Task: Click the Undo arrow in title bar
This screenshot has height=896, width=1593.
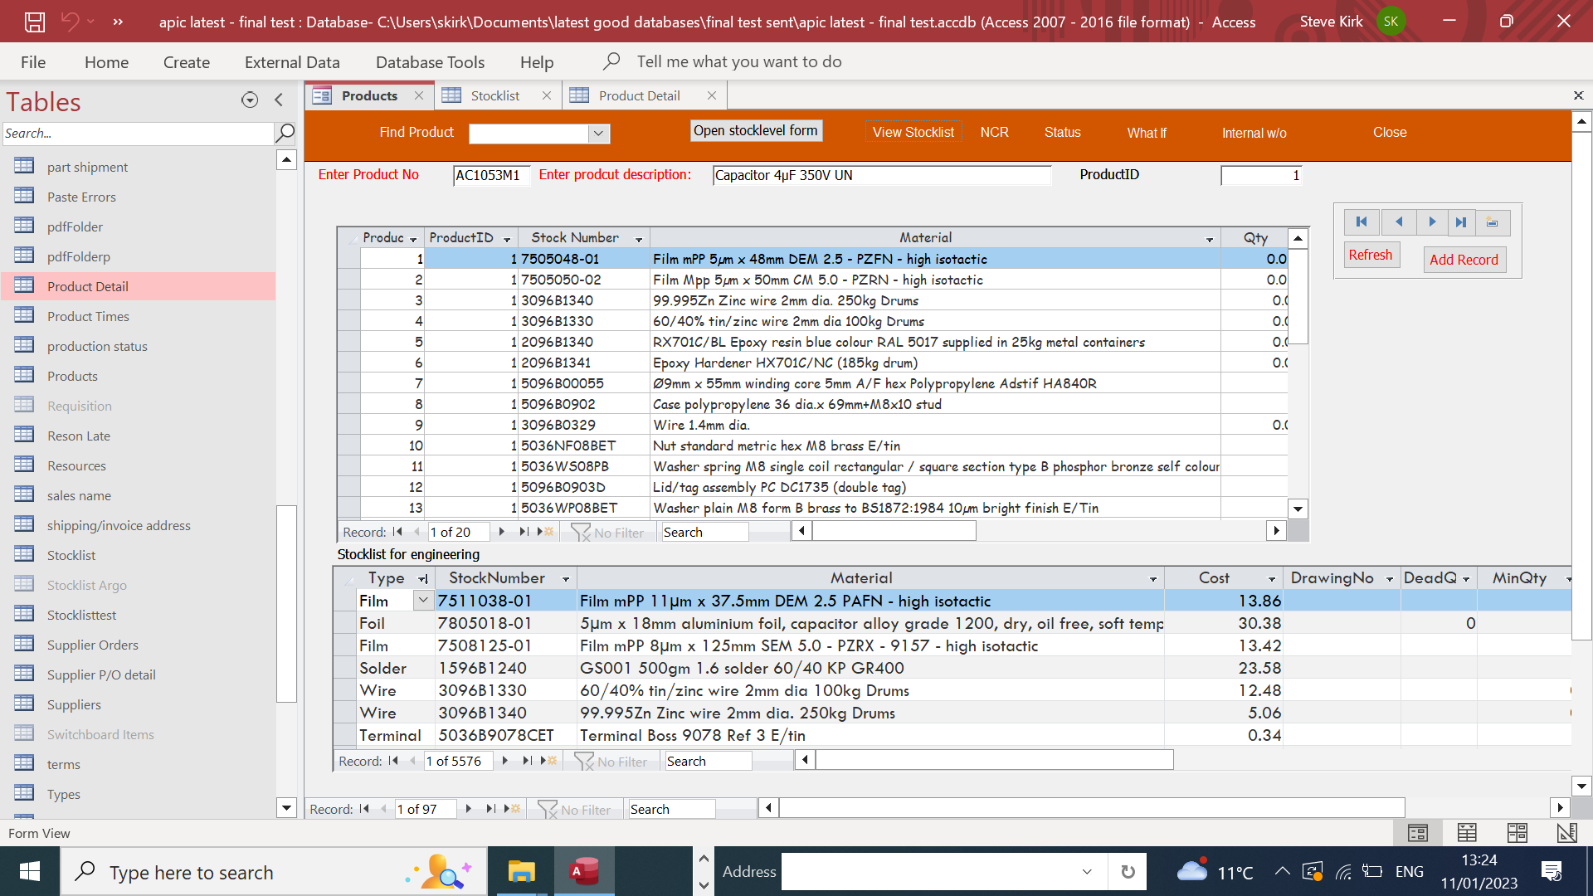Action: coord(70,22)
